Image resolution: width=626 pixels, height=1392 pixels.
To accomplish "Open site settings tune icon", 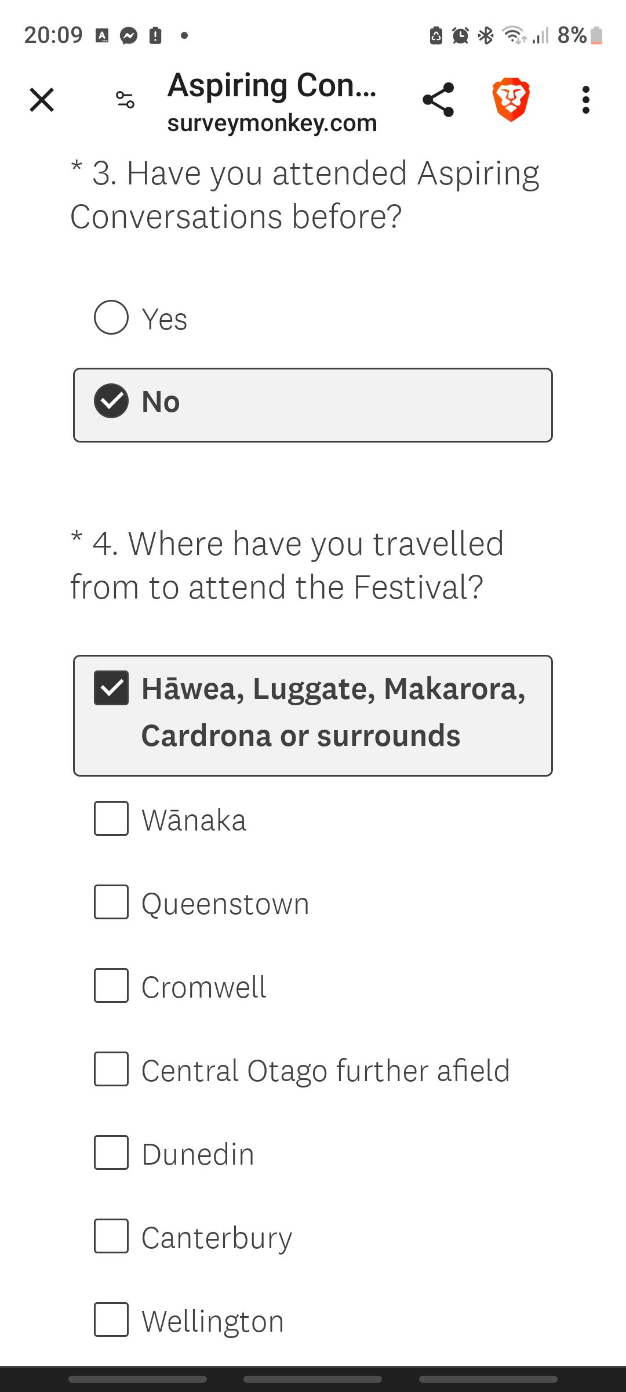I will 125,100.
